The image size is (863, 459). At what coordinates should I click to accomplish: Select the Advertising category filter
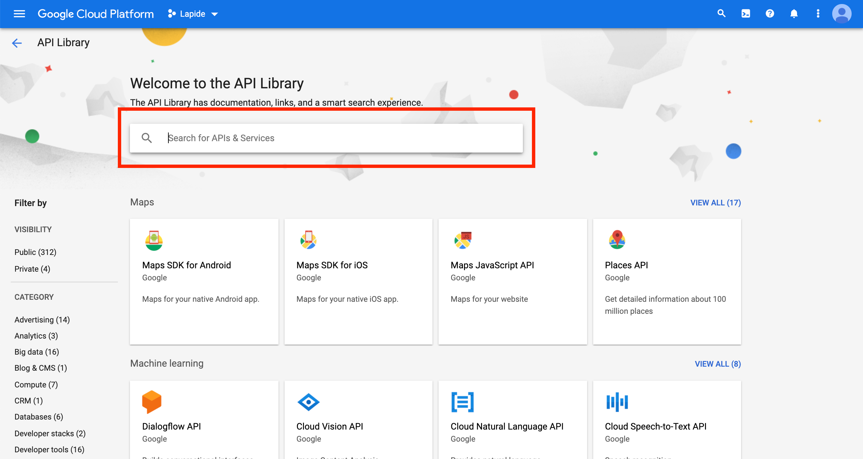(42, 320)
